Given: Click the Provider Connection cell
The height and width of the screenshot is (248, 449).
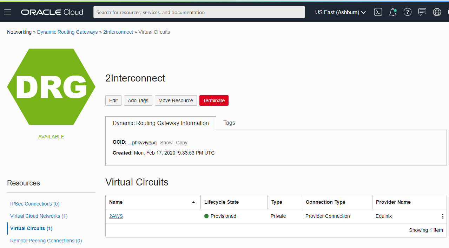Looking at the screenshot, I should click(x=328, y=216).
